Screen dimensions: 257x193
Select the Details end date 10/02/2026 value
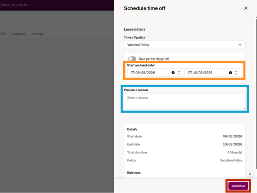(232, 144)
